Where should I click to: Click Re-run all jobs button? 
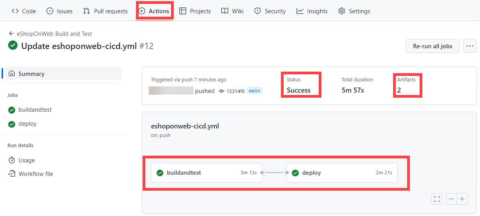(x=432, y=46)
